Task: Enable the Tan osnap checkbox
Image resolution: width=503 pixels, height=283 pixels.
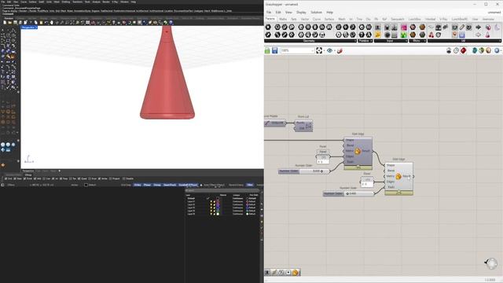Action: (x=71, y=178)
